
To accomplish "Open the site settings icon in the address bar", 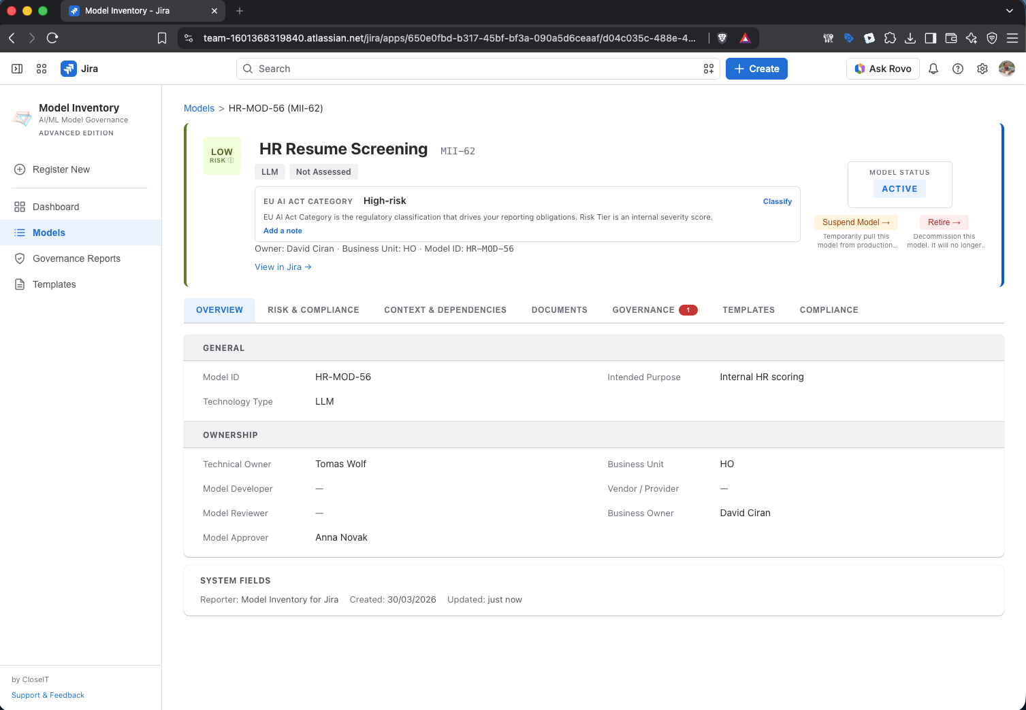I will coord(189,38).
